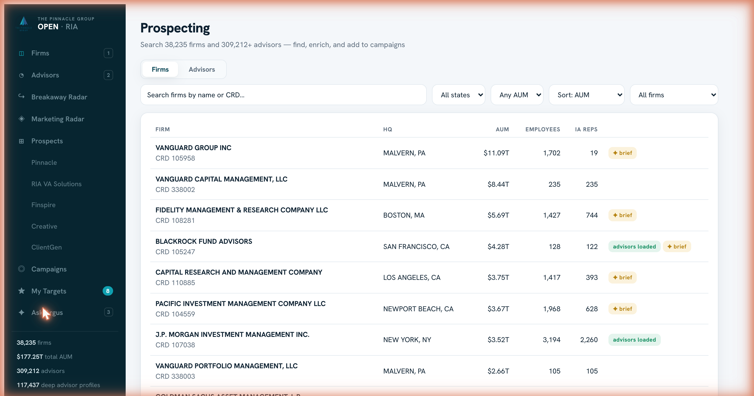Open VANGUARD GROUP INC firm row

tap(429, 153)
